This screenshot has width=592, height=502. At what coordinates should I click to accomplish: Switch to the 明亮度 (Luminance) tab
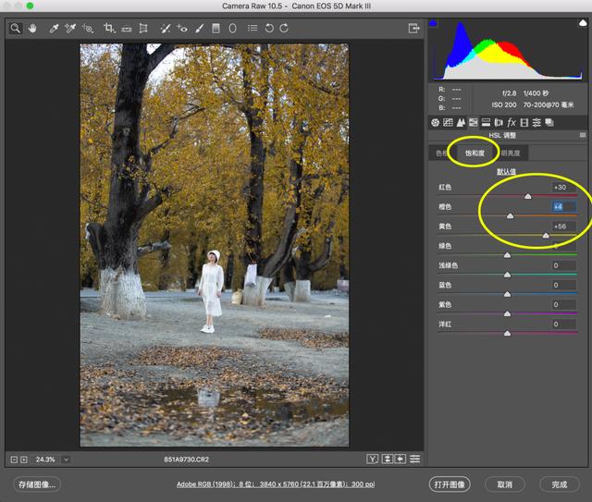click(x=511, y=153)
